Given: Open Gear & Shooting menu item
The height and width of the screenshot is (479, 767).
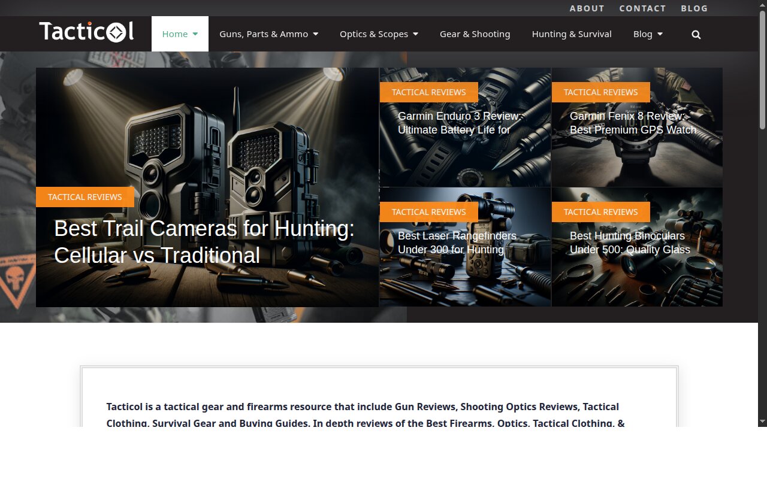Looking at the screenshot, I should [475, 34].
